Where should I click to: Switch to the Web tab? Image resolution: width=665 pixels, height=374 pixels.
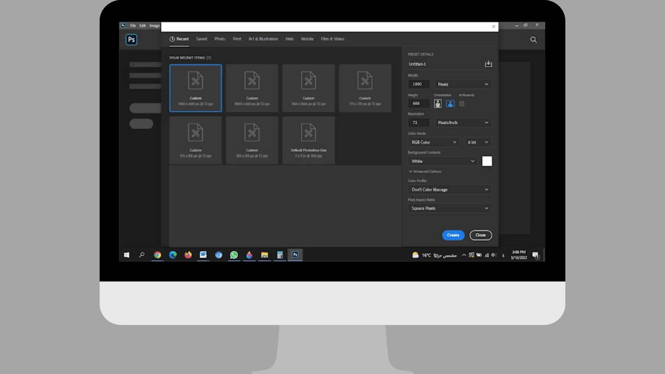[289, 39]
